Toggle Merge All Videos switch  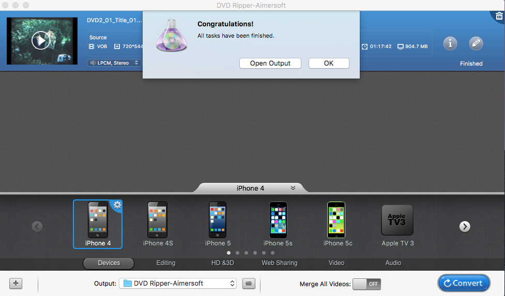tap(367, 284)
